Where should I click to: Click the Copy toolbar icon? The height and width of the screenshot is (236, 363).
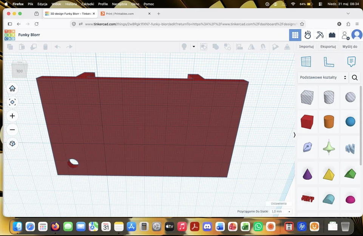[10, 47]
